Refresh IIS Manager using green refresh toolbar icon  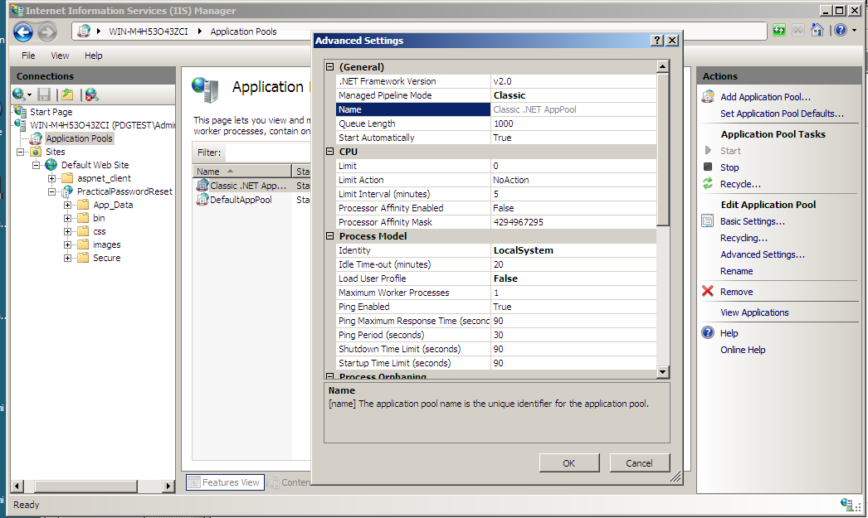[x=778, y=30]
